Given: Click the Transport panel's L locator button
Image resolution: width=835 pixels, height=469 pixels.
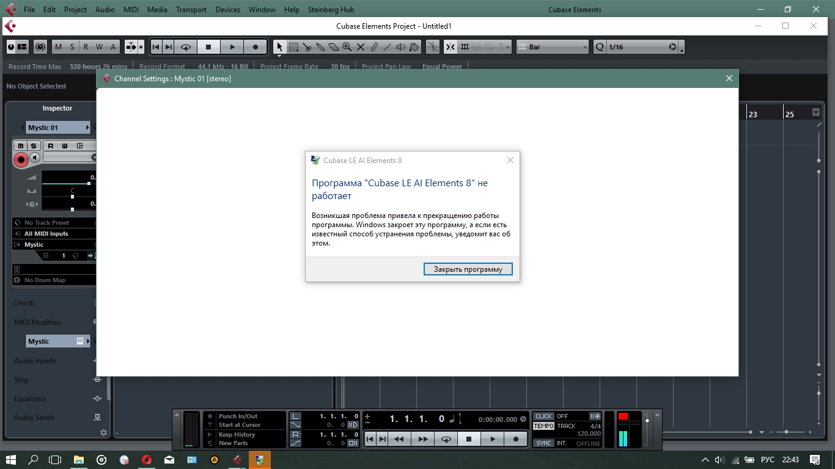Looking at the screenshot, I should 296,416.
